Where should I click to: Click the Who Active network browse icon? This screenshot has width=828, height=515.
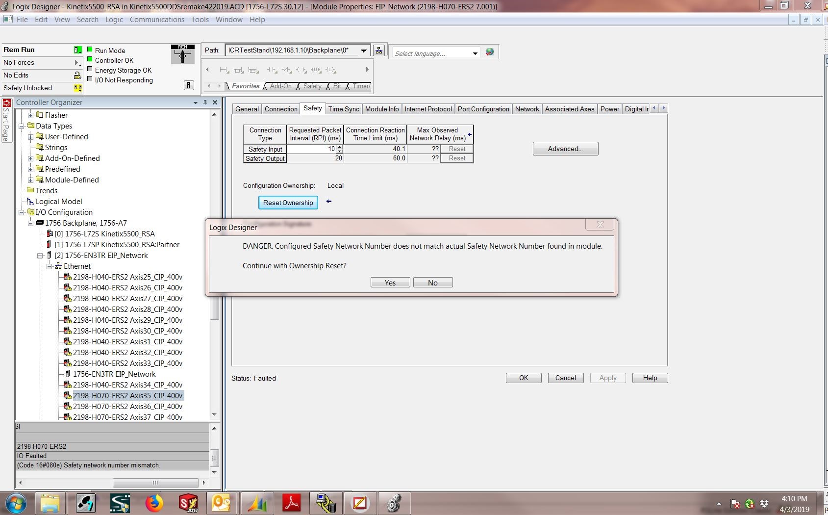click(378, 51)
